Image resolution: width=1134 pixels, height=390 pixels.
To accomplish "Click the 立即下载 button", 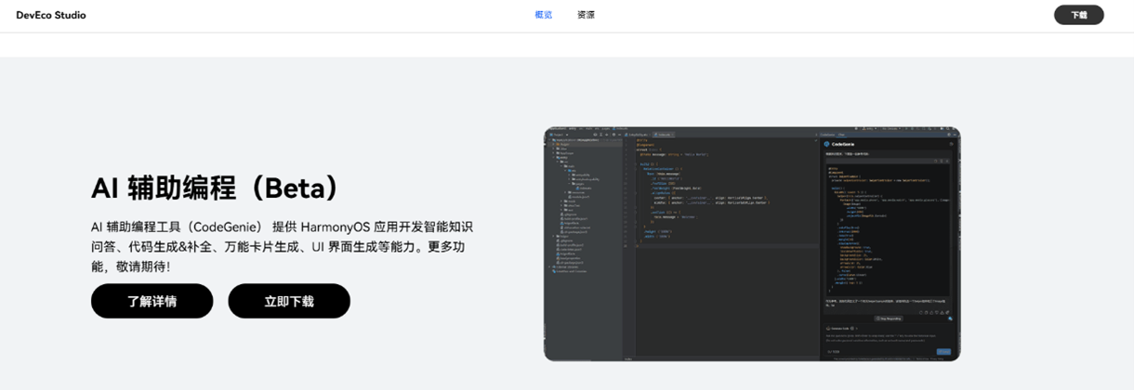I will click(x=289, y=301).
